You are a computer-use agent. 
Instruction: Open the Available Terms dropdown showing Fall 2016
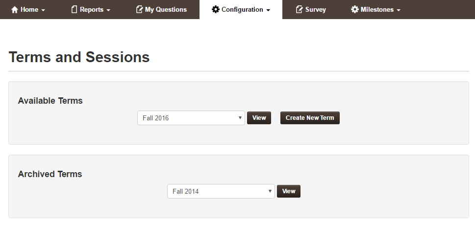tap(191, 118)
